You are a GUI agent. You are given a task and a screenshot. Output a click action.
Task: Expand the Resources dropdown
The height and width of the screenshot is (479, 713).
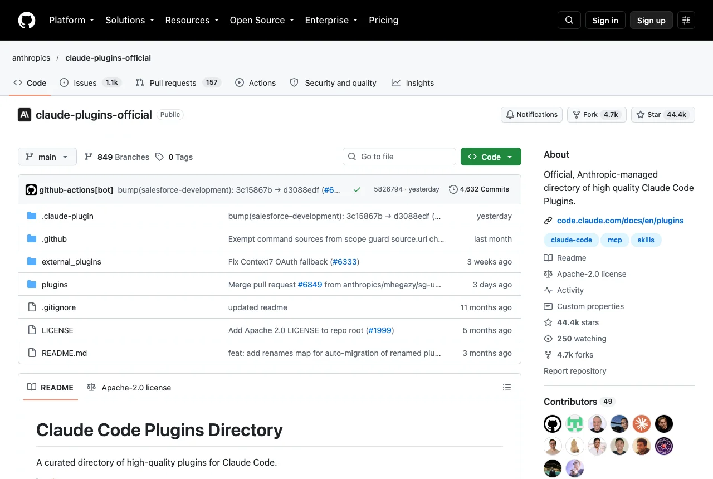(x=192, y=20)
